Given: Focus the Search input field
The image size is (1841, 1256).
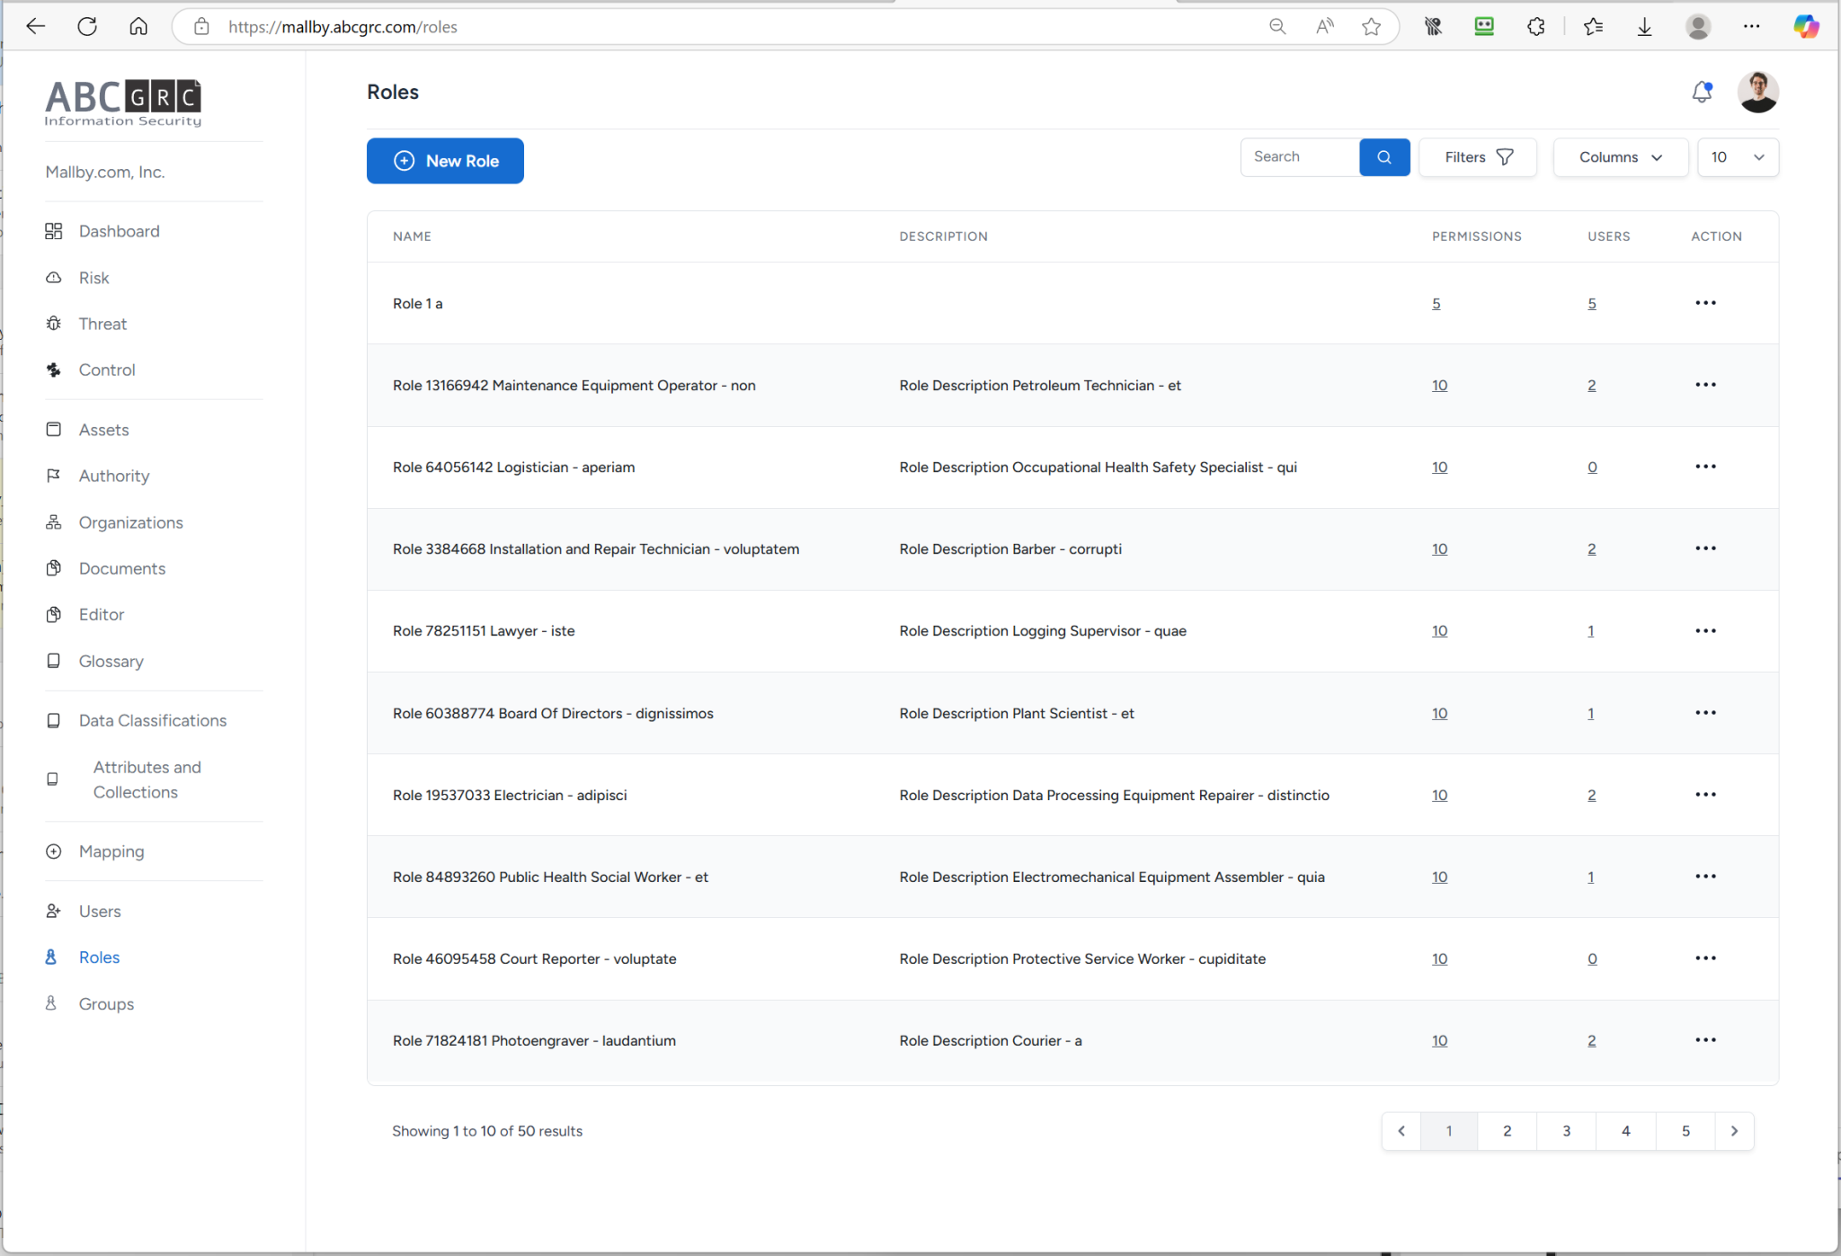Looking at the screenshot, I should coord(1299,157).
